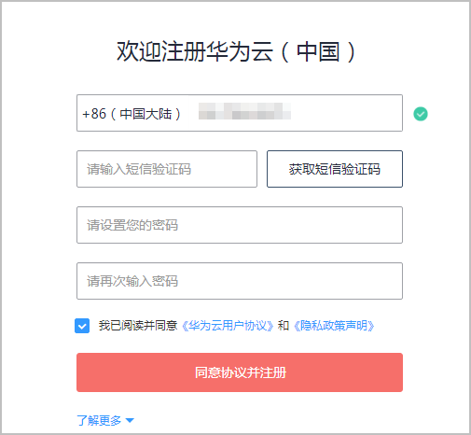Uncheck the 我已阅读并同意 agreement checkbox

[x=82, y=326]
